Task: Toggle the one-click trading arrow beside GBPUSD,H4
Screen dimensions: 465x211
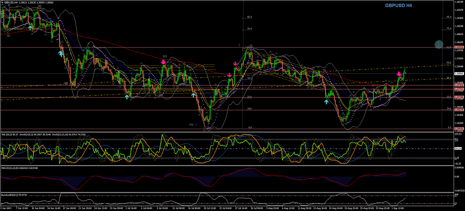Action: click(2, 2)
